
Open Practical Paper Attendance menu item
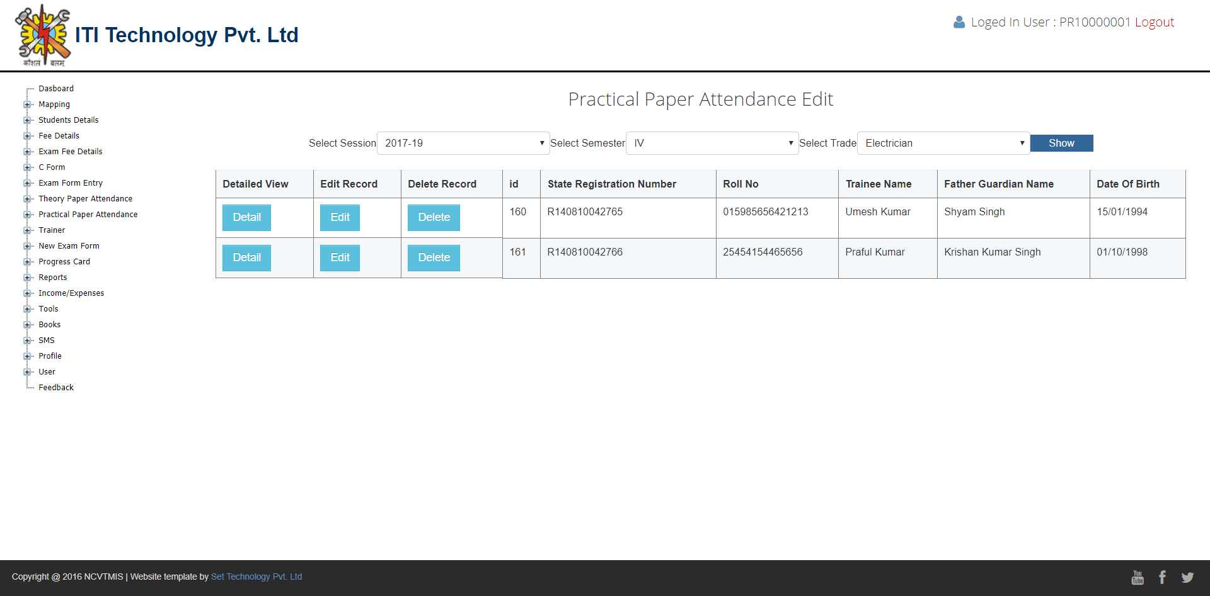point(88,215)
